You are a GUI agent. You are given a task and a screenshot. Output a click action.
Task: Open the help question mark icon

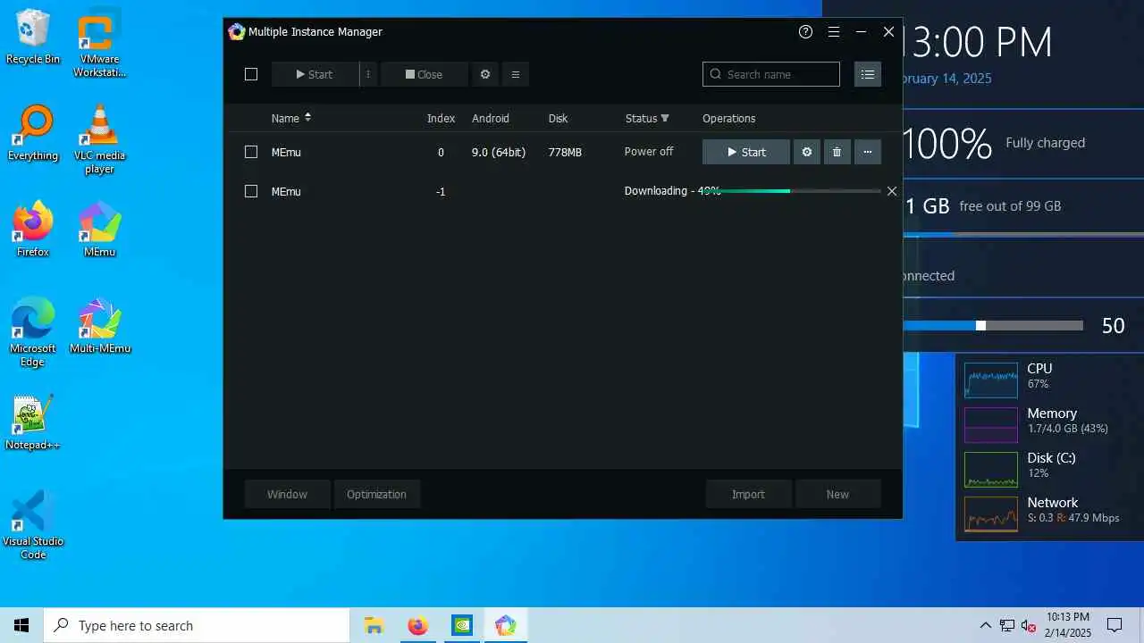pyautogui.click(x=805, y=31)
